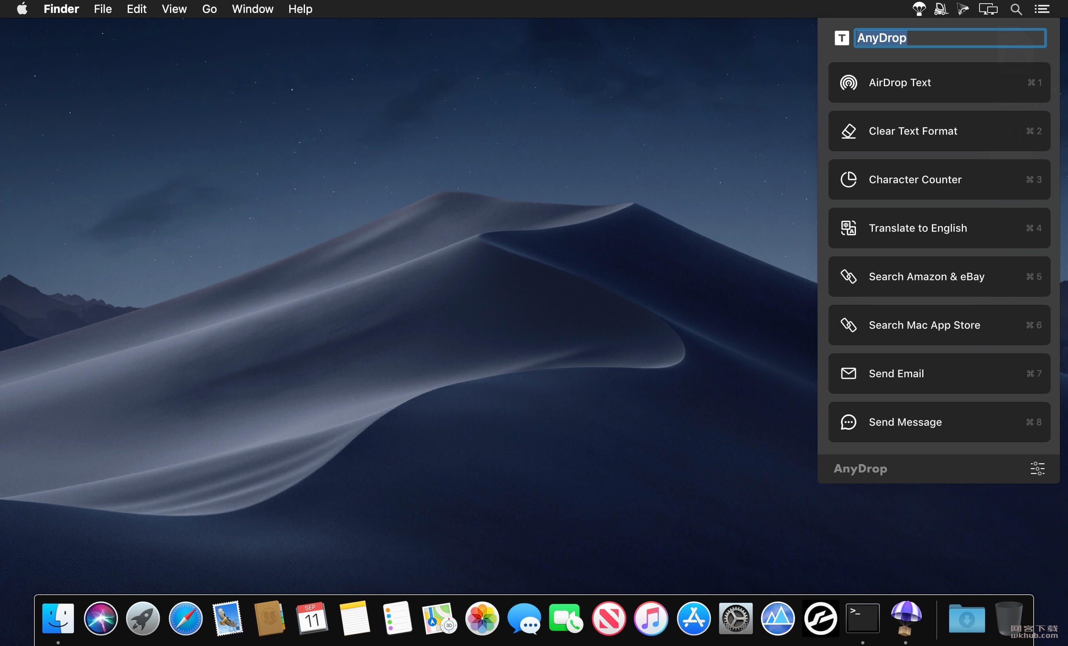Viewport: 1068px width, 646px height.
Task: Open AnyDrop settings sliders icon
Action: 1037,469
